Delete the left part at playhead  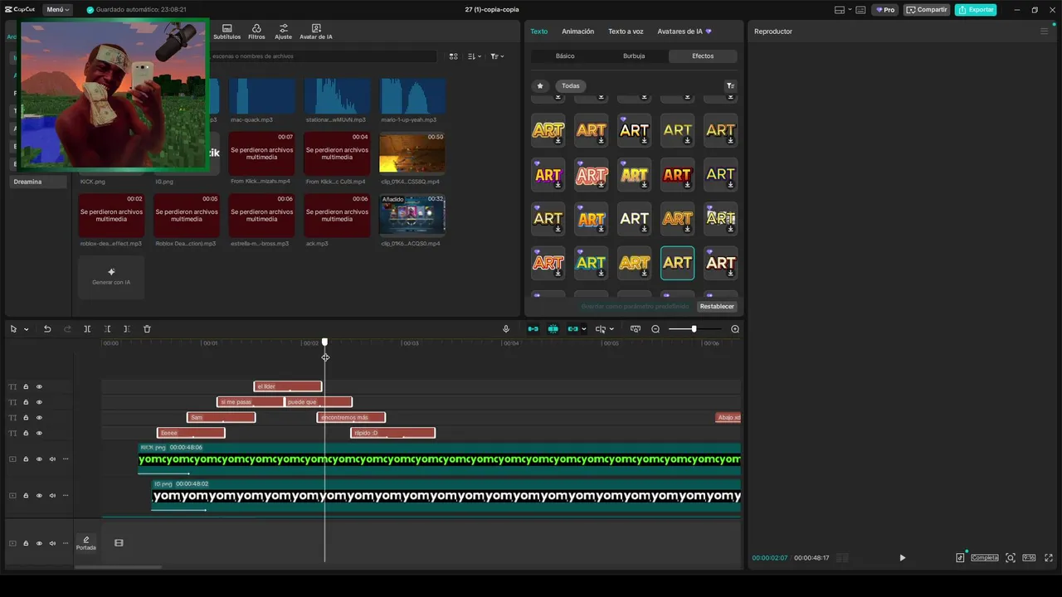pyautogui.click(x=107, y=329)
